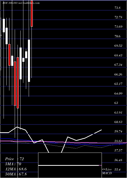
Task: Click the 59.74 price axis label
Action: pyautogui.click(x=119, y=131)
